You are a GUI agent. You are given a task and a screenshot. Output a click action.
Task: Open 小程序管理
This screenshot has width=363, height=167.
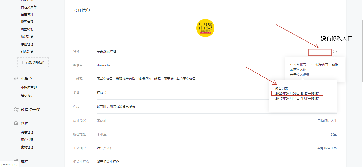click(x=29, y=87)
